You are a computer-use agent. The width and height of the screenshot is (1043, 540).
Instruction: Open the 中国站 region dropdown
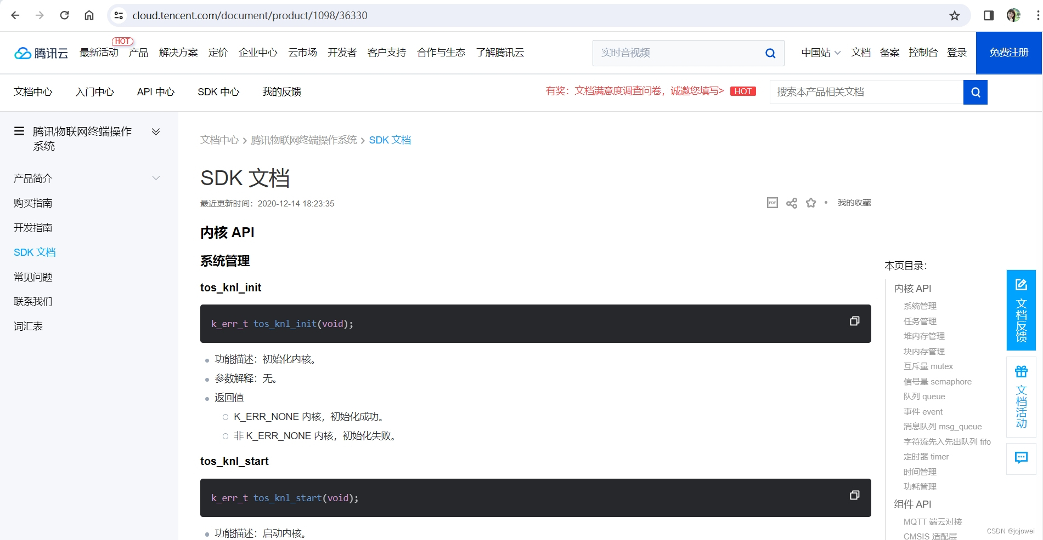click(820, 53)
